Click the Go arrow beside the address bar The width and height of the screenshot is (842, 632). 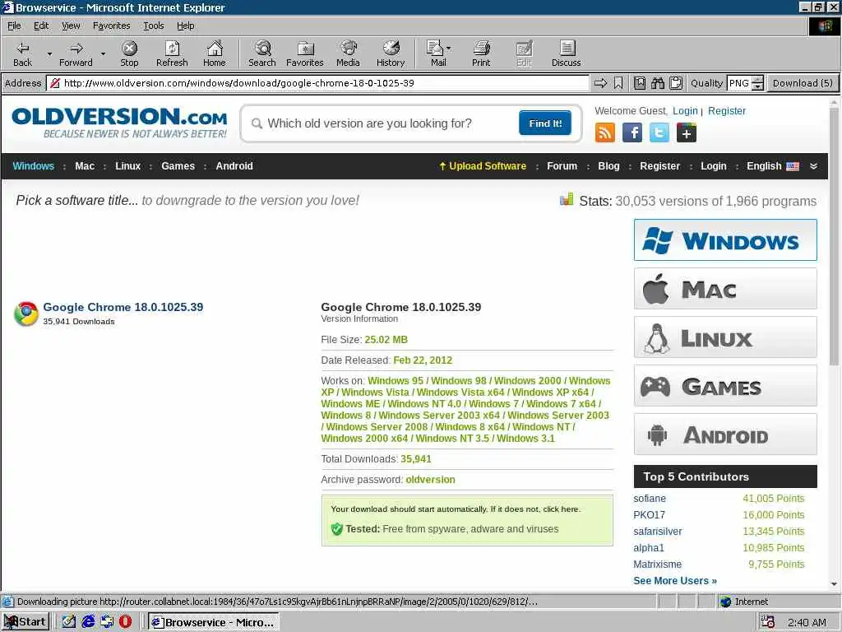(x=601, y=83)
